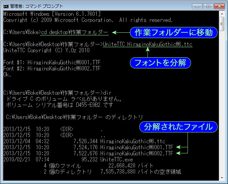Click the 4 個のファイル summary line
Viewport: 228px width, 184px height.
coord(98,166)
